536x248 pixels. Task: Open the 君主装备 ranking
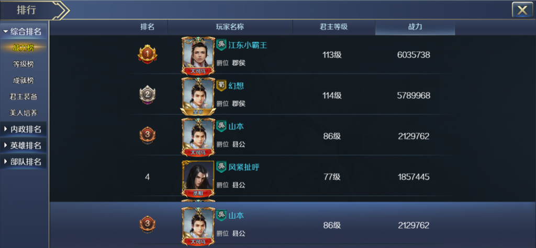23,97
